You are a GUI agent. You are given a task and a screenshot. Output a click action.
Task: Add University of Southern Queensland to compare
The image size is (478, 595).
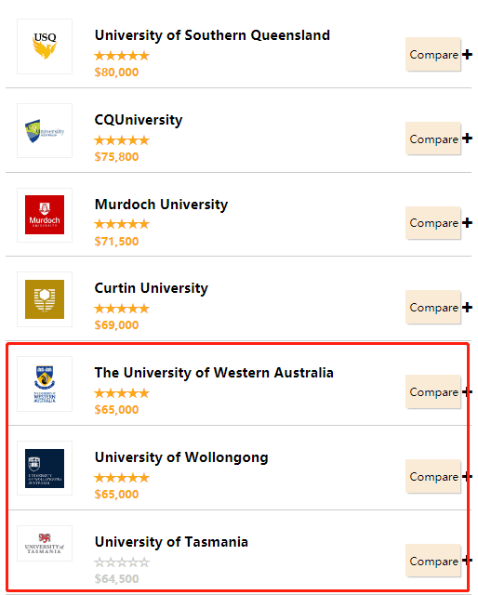point(433,54)
